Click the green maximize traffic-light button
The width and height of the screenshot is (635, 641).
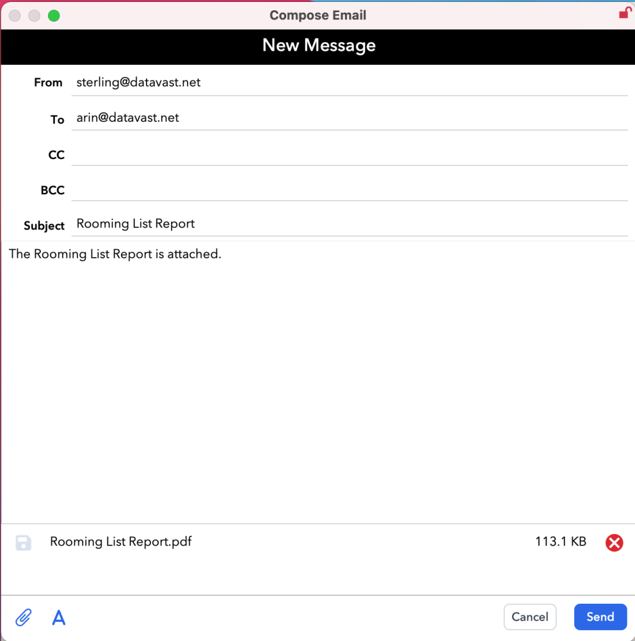54,15
